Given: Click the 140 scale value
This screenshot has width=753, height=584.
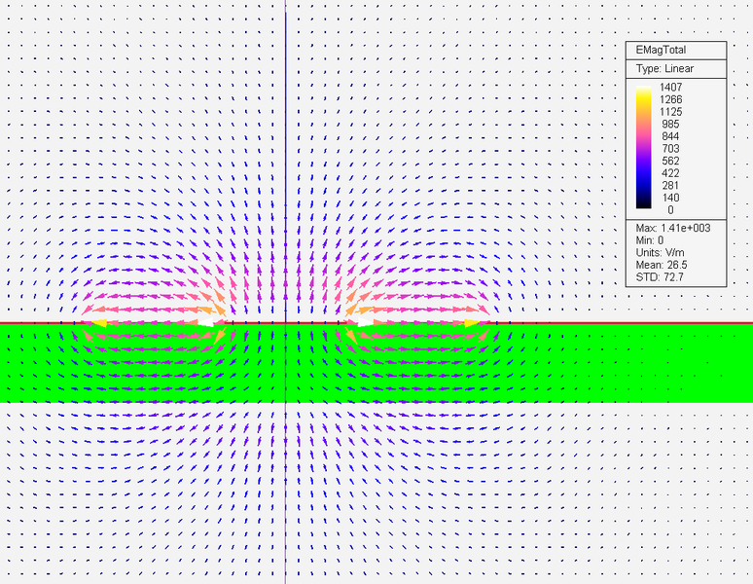Looking at the screenshot, I should [x=671, y=198].
